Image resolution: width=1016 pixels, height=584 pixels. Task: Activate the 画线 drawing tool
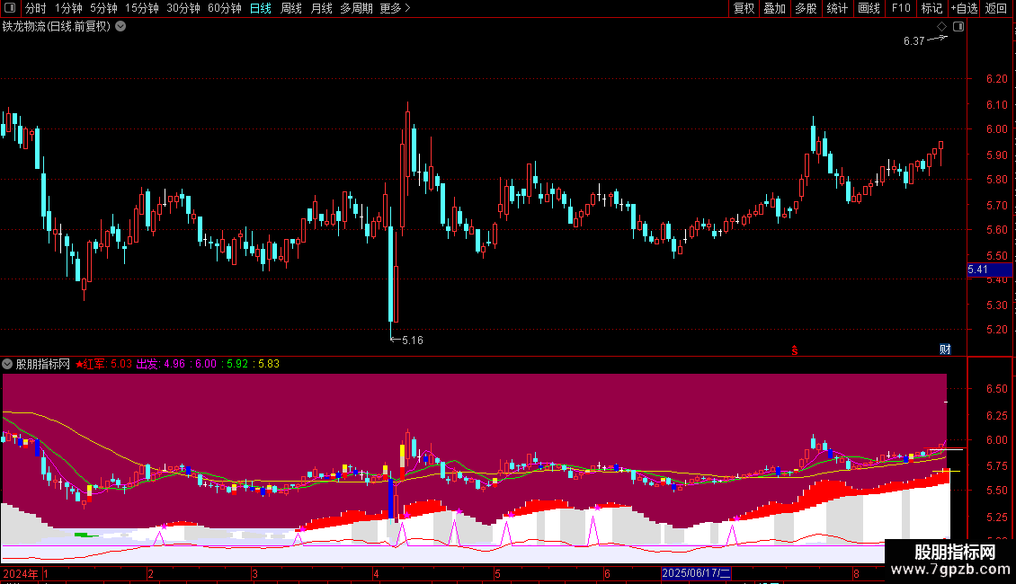coord(869,8)
